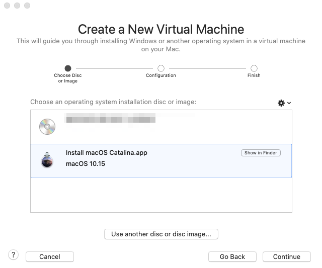Show Catalina installer in Finder
Screen dimensions: 322x268
(x=261, y=153)
